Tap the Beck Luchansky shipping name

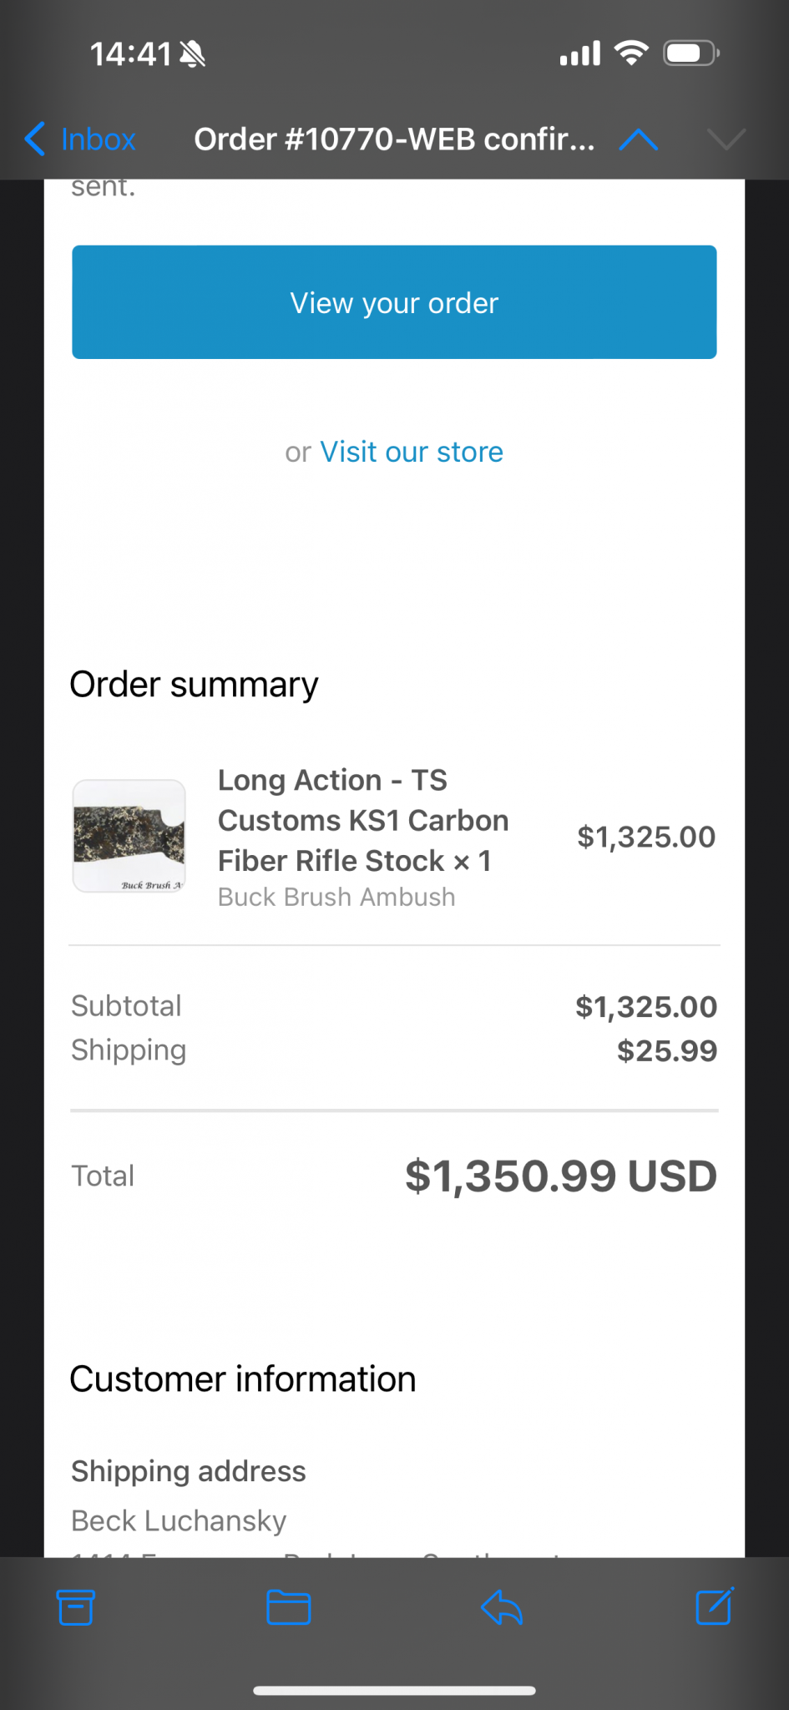(x=179, y=1520)
